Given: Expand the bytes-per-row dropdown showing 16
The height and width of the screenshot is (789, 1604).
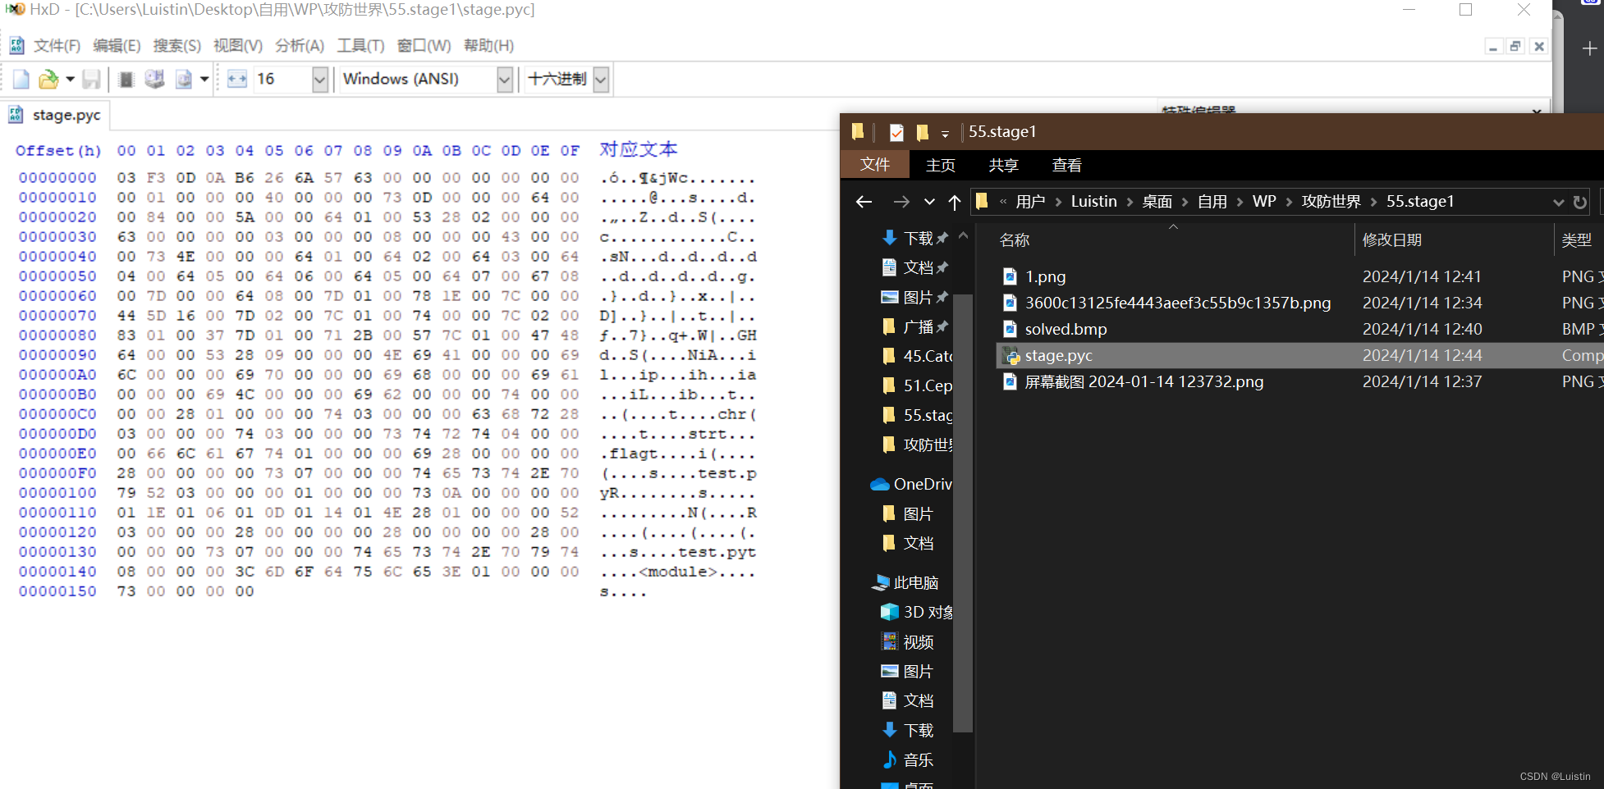Looking at the screenshot, I should 320,79.
